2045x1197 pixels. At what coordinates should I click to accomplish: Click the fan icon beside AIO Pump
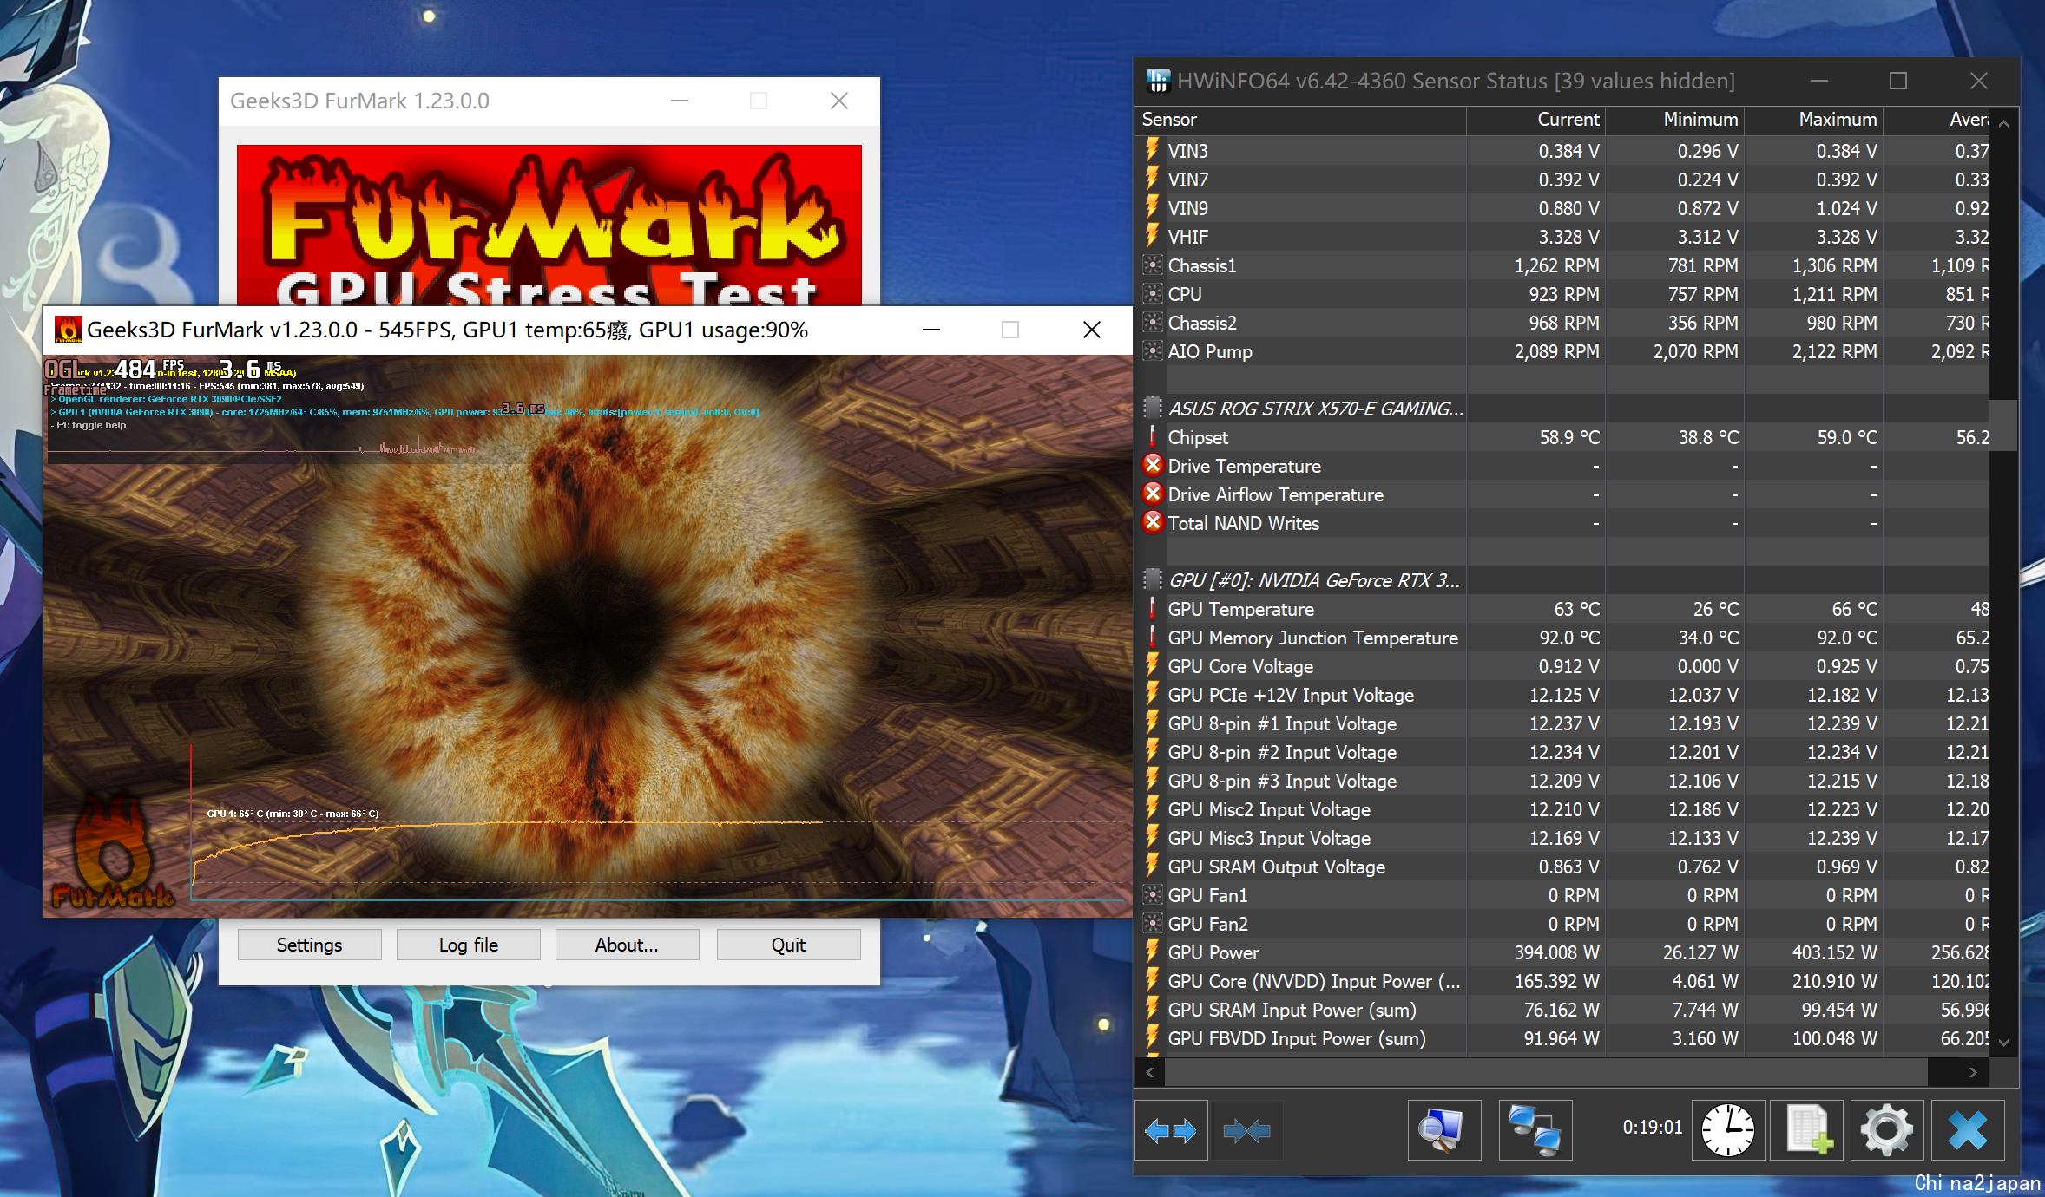click(x=1153, y=351)
